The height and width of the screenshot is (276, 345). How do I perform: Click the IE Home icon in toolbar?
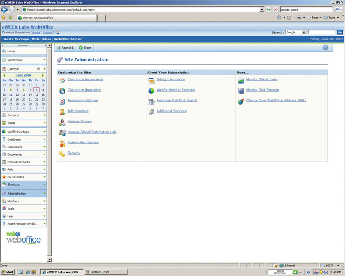pos(279,18)
